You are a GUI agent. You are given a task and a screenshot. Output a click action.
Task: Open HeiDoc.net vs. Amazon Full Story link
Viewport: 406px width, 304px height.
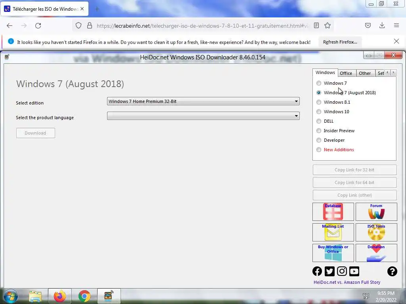(x=347, y=282)
